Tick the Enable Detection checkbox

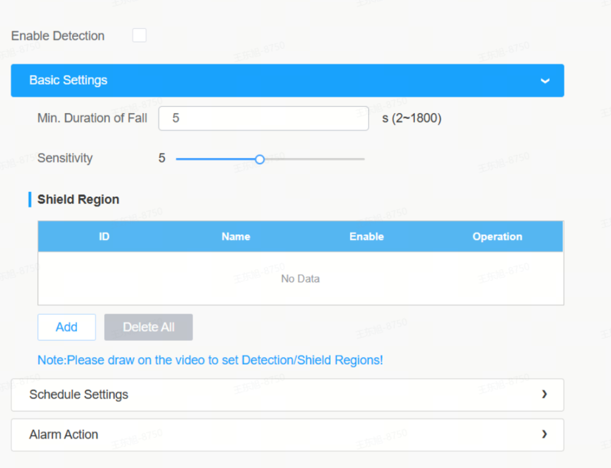click(x=139, y=36)
